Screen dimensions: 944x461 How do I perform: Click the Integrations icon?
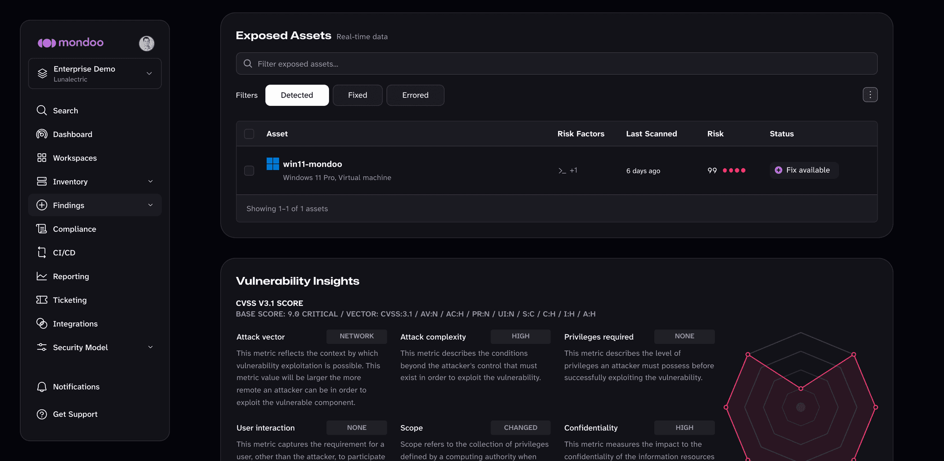tap(41, 323)
